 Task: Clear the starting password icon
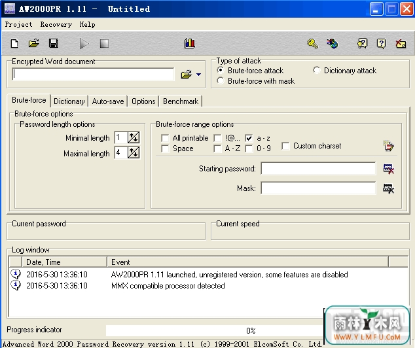pyautogui.click(x=389, y=169)
